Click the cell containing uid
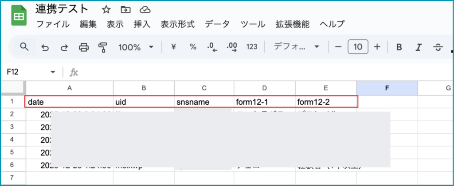Image resolution: width=454 pixels, height=186 pixels. tap(144, 102)
